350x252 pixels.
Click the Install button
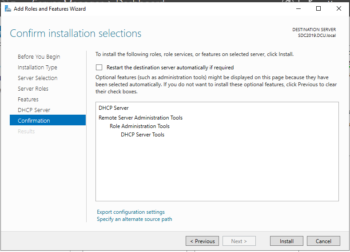(x=286, y=241)
